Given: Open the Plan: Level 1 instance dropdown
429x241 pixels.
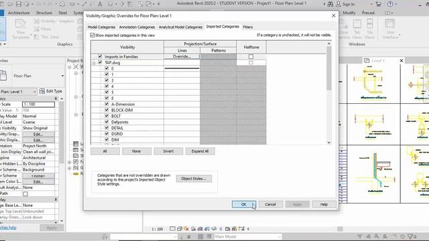Looking at the screenshot, I should (34, 92).
